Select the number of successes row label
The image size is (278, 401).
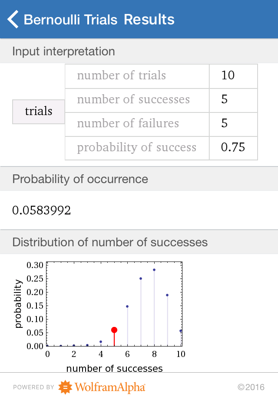coord(133,99)
